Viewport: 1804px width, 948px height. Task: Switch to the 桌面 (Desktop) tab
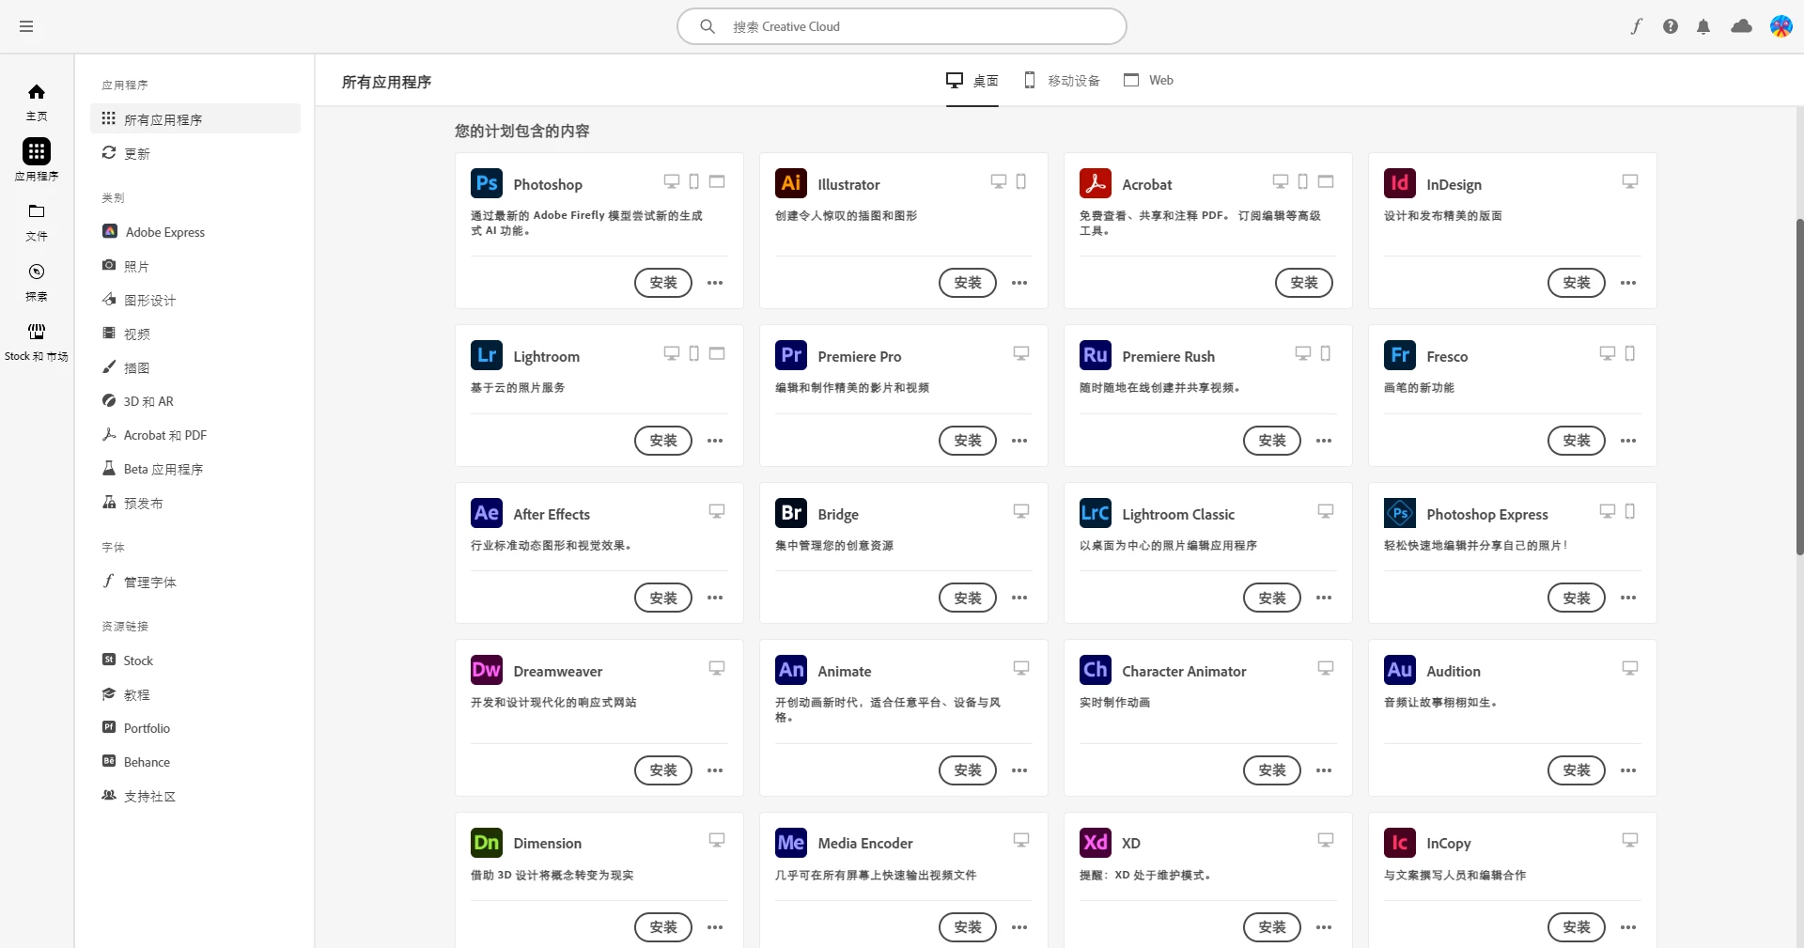[x=972, y=81]
